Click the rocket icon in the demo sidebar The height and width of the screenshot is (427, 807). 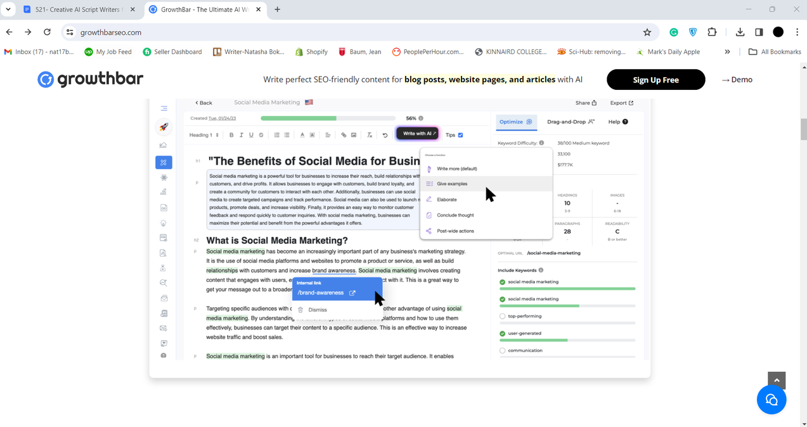[164, 127]
